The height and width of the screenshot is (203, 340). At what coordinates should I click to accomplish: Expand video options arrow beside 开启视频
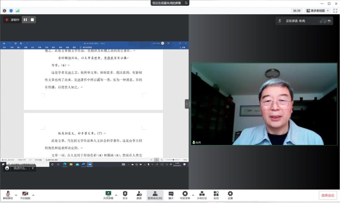click(x=33, y=195)
